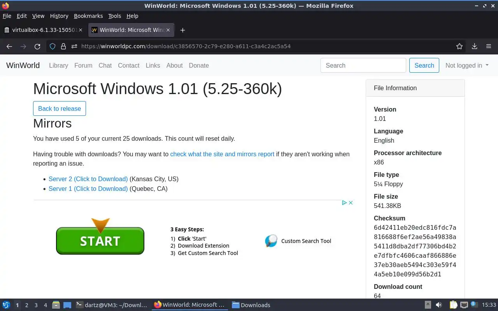Viewport: 498px width, 311px height.
Task: Open the update notifier tray icon
Action: (x=474, y=304)
